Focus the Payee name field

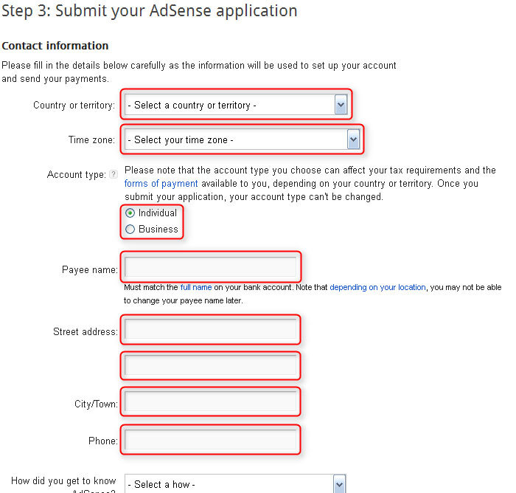coord(211,266)
